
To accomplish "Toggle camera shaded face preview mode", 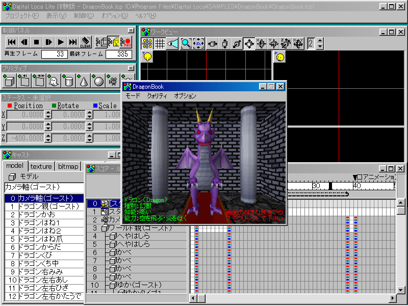I will (113, 42).
